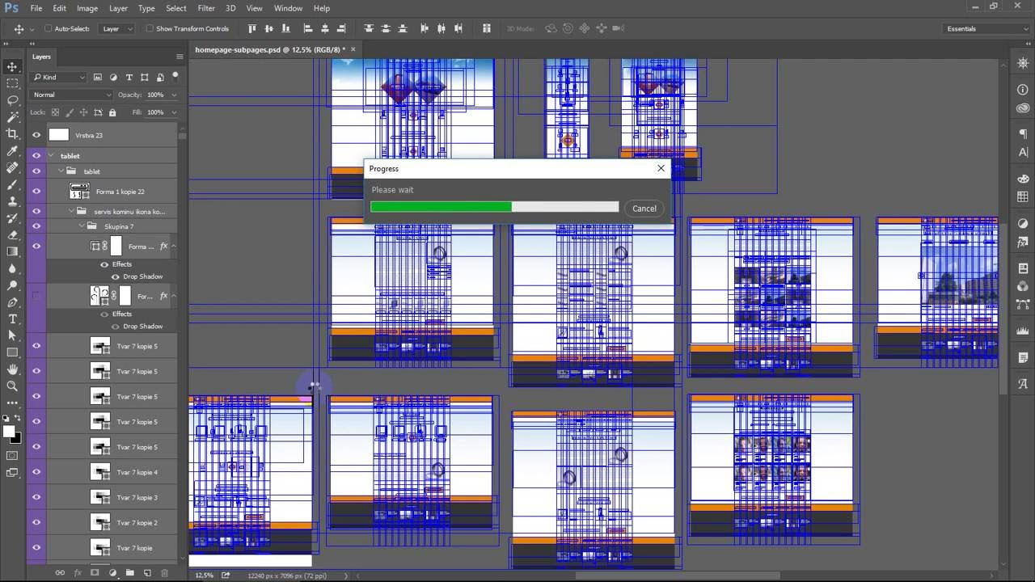Select the Eyedropper tool
The image size is (1035, 582).
pyautogui.click(x=12, y=151)
